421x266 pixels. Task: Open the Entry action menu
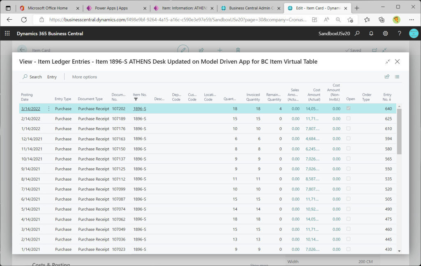[52, 77]
